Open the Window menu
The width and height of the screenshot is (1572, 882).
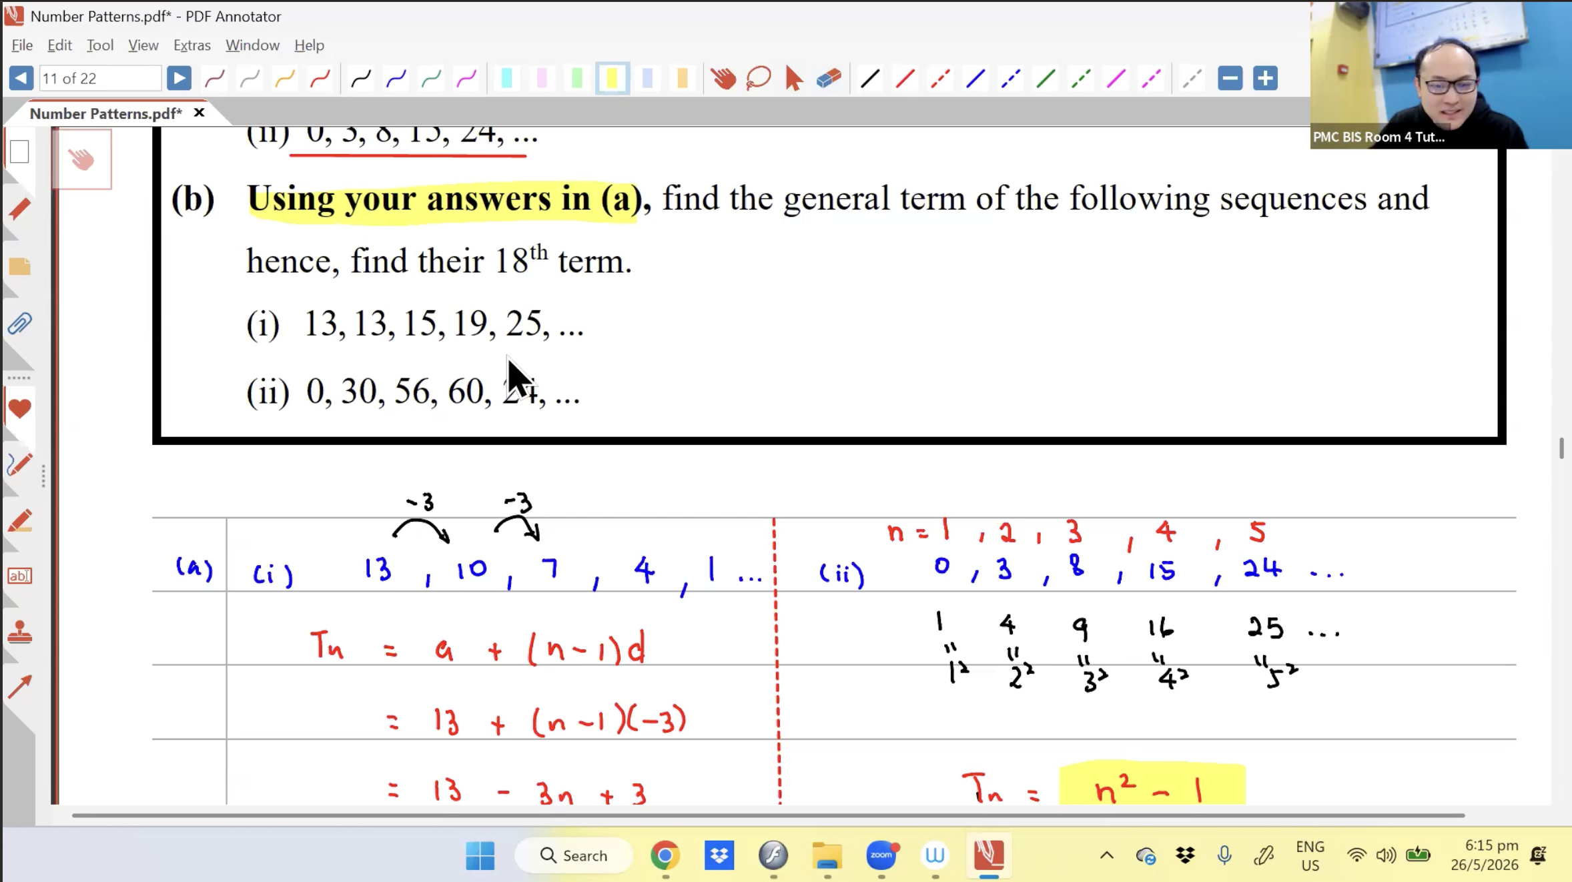(x=252, y=45)
